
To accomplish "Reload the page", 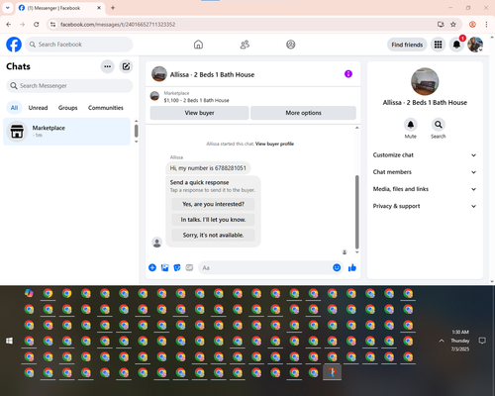I will (x=37, y=25).
